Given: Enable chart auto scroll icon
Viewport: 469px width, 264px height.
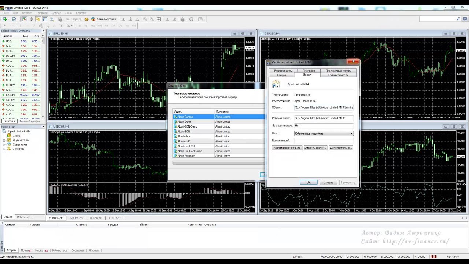Looking at the screenshot, I should point(167,19).
